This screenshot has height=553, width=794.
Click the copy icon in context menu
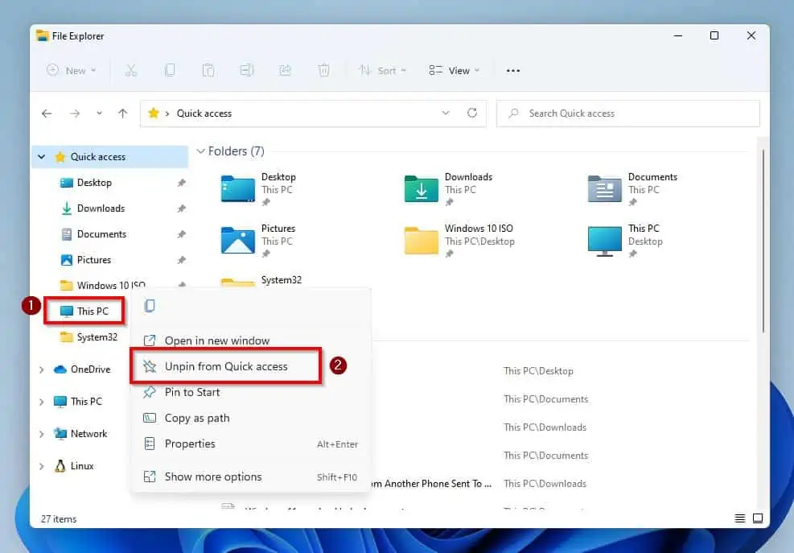150,306
